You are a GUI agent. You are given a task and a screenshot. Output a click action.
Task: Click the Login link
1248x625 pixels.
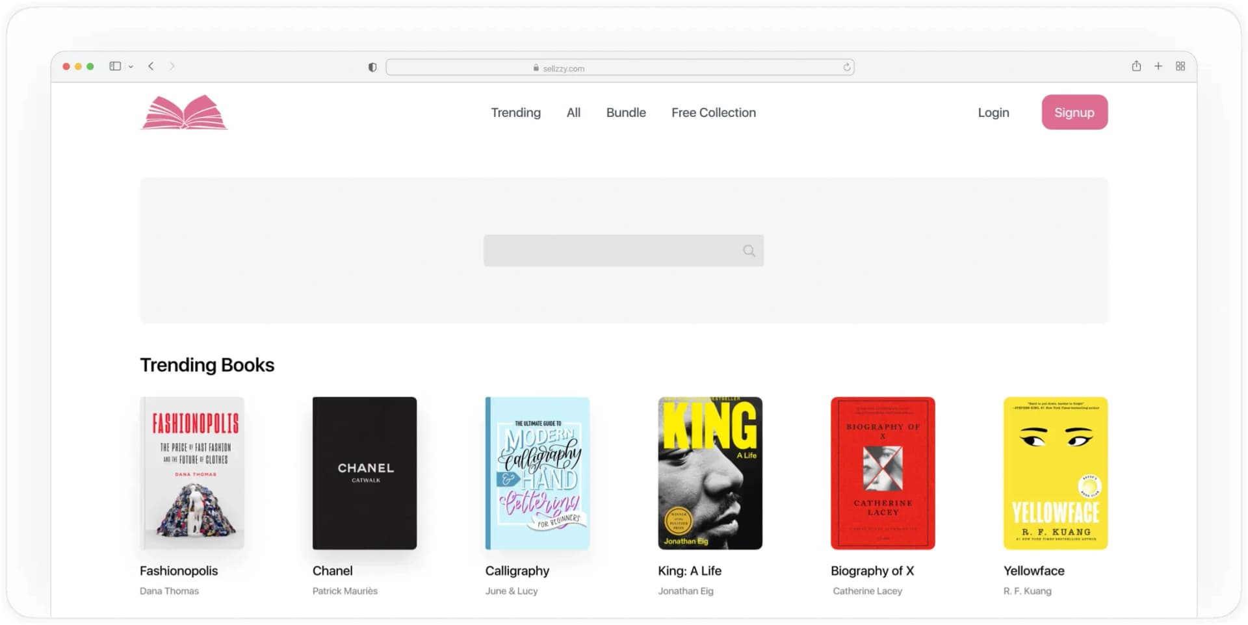point(993,112)
